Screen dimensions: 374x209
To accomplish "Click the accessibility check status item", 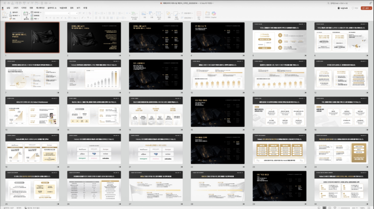I will click(x=32, y=208).
